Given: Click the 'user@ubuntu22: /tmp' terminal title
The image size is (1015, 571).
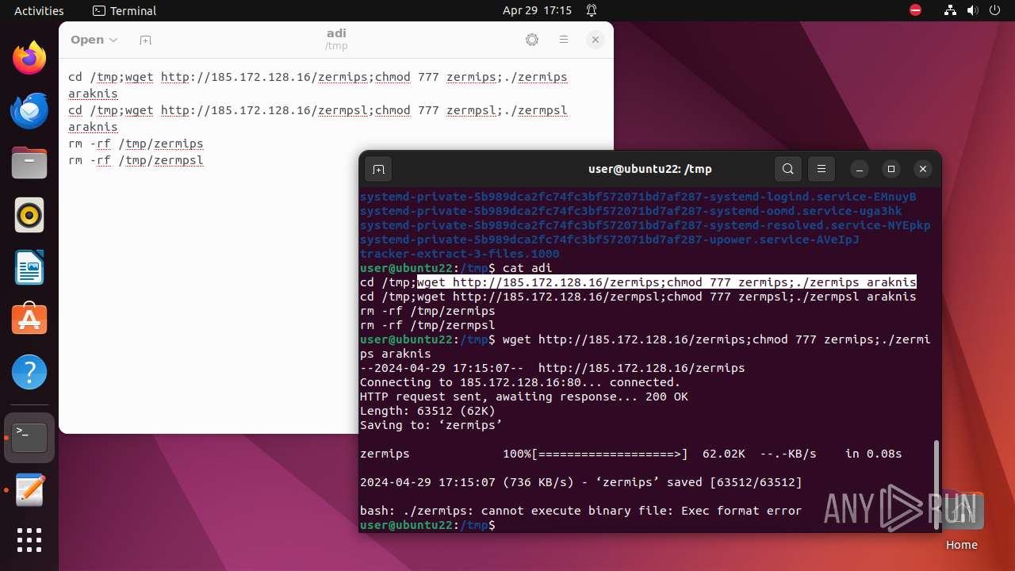Looking at the screenshot, I should (650, 169).
